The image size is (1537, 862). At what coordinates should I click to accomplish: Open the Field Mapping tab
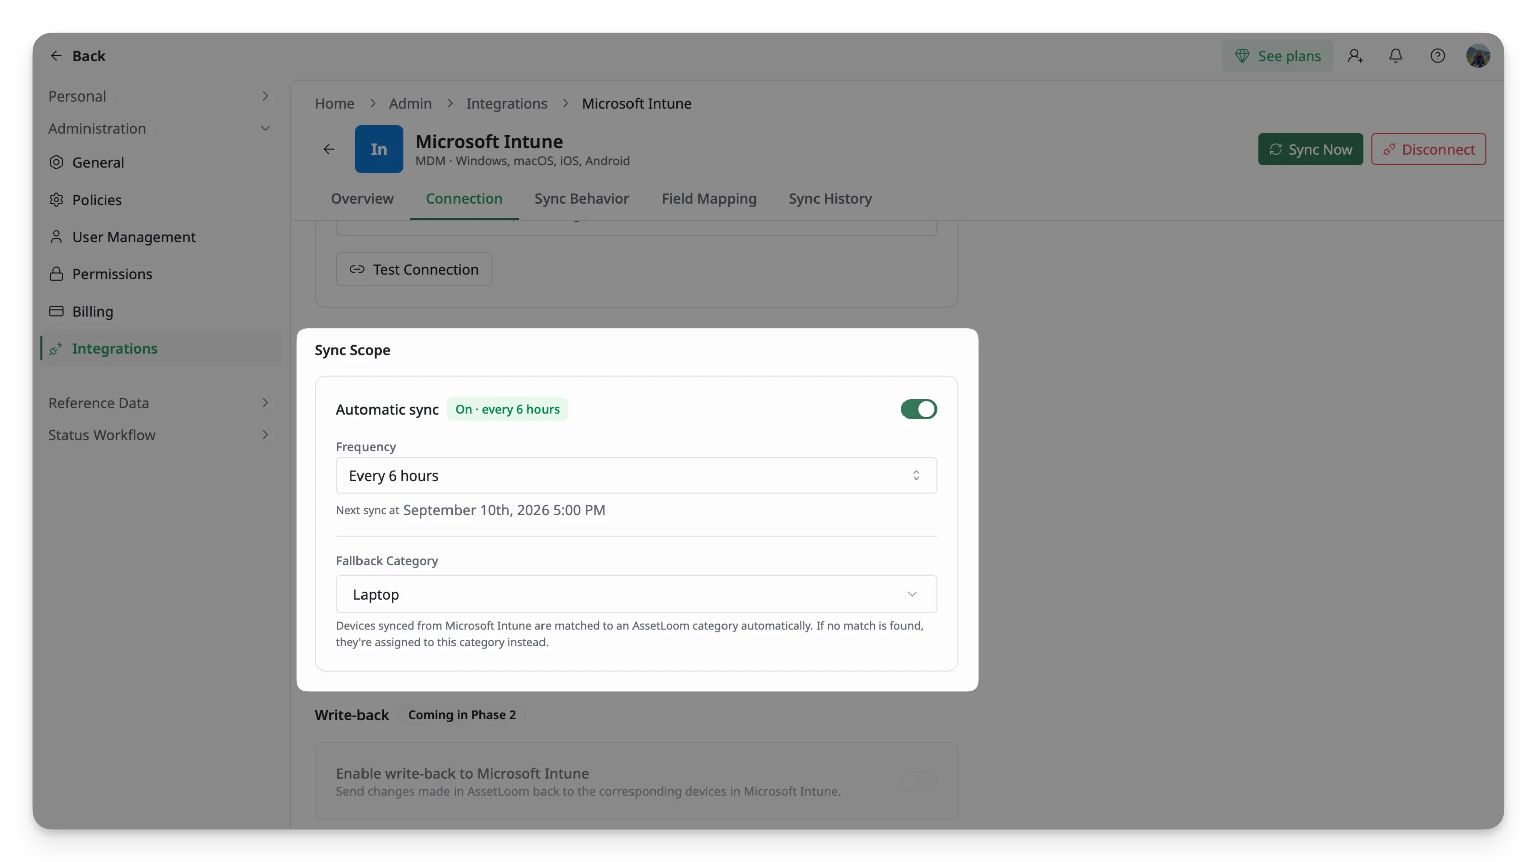point(709,198)
